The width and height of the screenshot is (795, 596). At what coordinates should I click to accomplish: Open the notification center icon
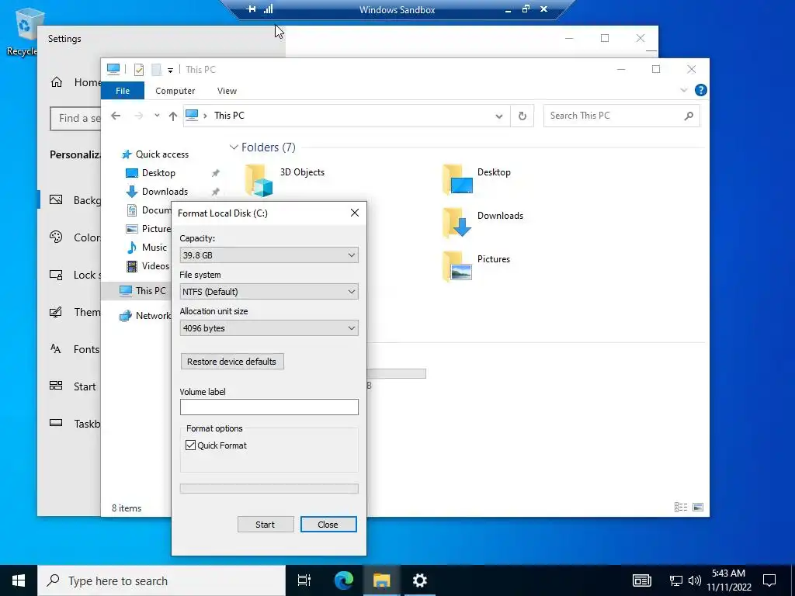(769, 580)
